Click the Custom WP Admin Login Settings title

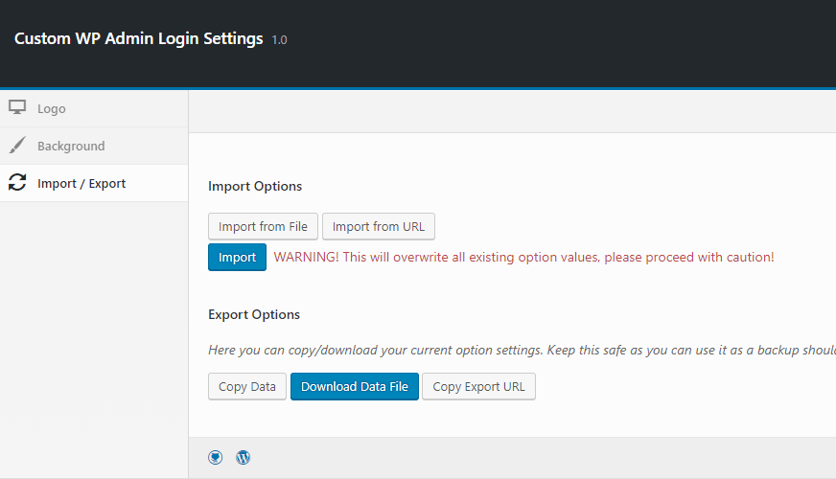point(139,39)
